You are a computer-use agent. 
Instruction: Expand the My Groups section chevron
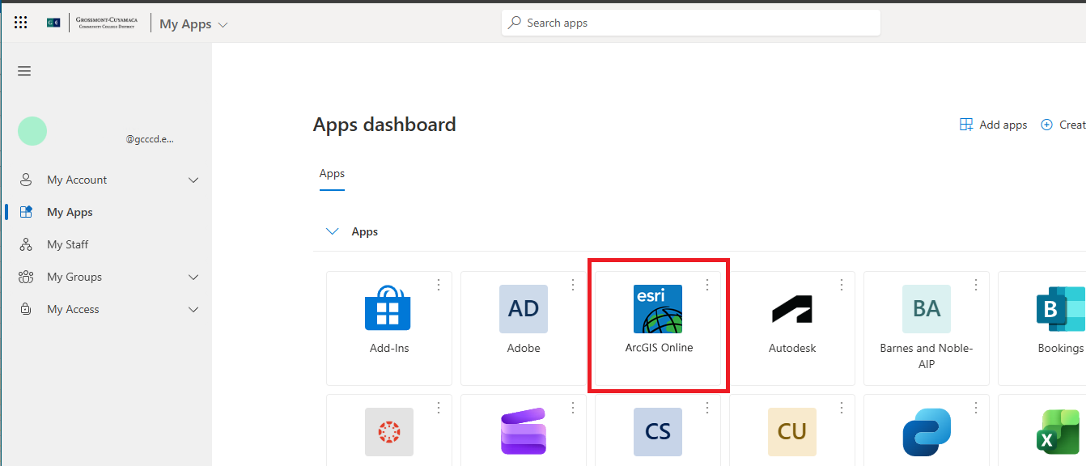point(193,277)
